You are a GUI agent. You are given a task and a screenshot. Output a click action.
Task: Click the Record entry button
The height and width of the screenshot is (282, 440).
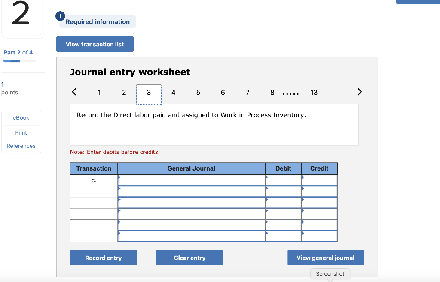(103, 258)
